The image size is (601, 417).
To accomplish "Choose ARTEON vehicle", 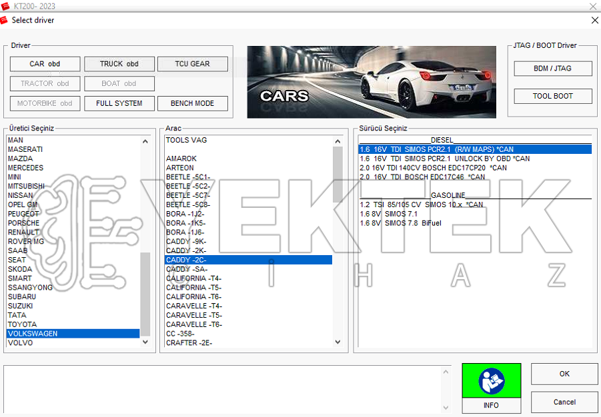I will coord(248,168).
